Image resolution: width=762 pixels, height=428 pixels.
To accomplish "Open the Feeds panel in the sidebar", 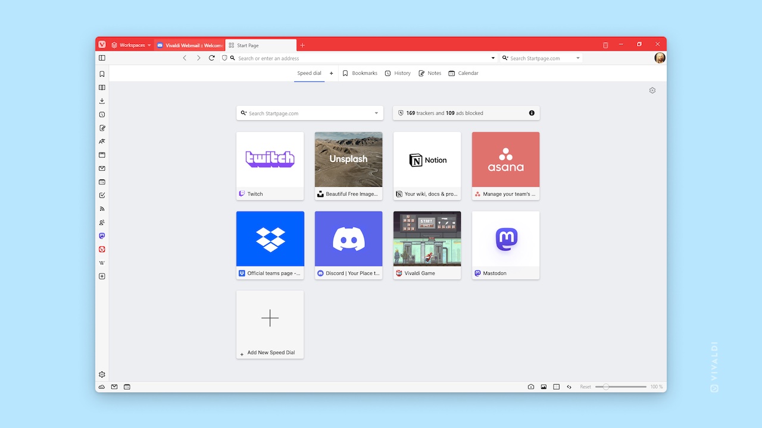I will pyautogui.click(x=101, y=209).
